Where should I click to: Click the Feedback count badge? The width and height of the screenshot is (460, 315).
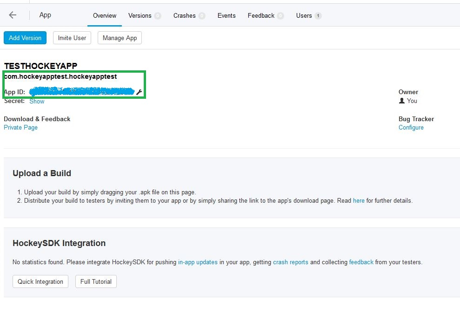coord(280,15)
